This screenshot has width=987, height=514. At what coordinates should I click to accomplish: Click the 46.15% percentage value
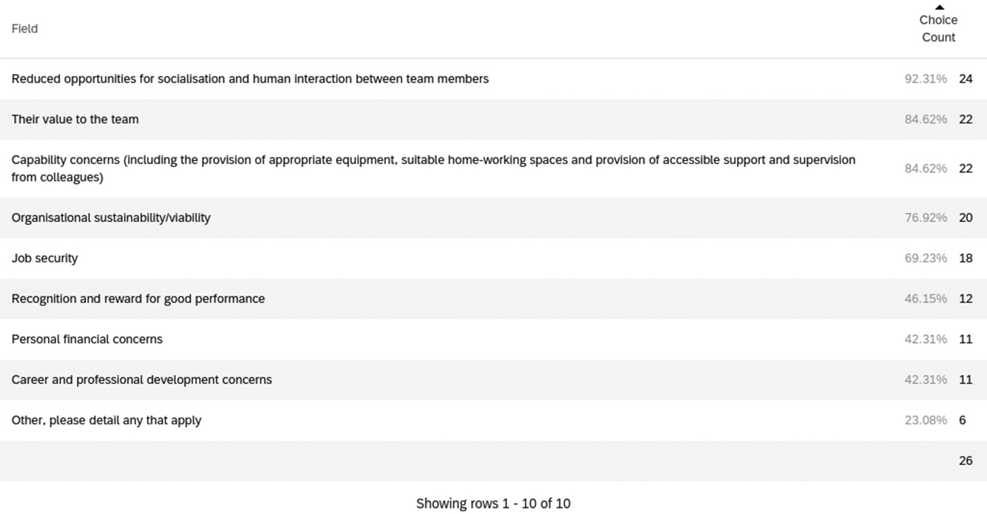[926, 299]
